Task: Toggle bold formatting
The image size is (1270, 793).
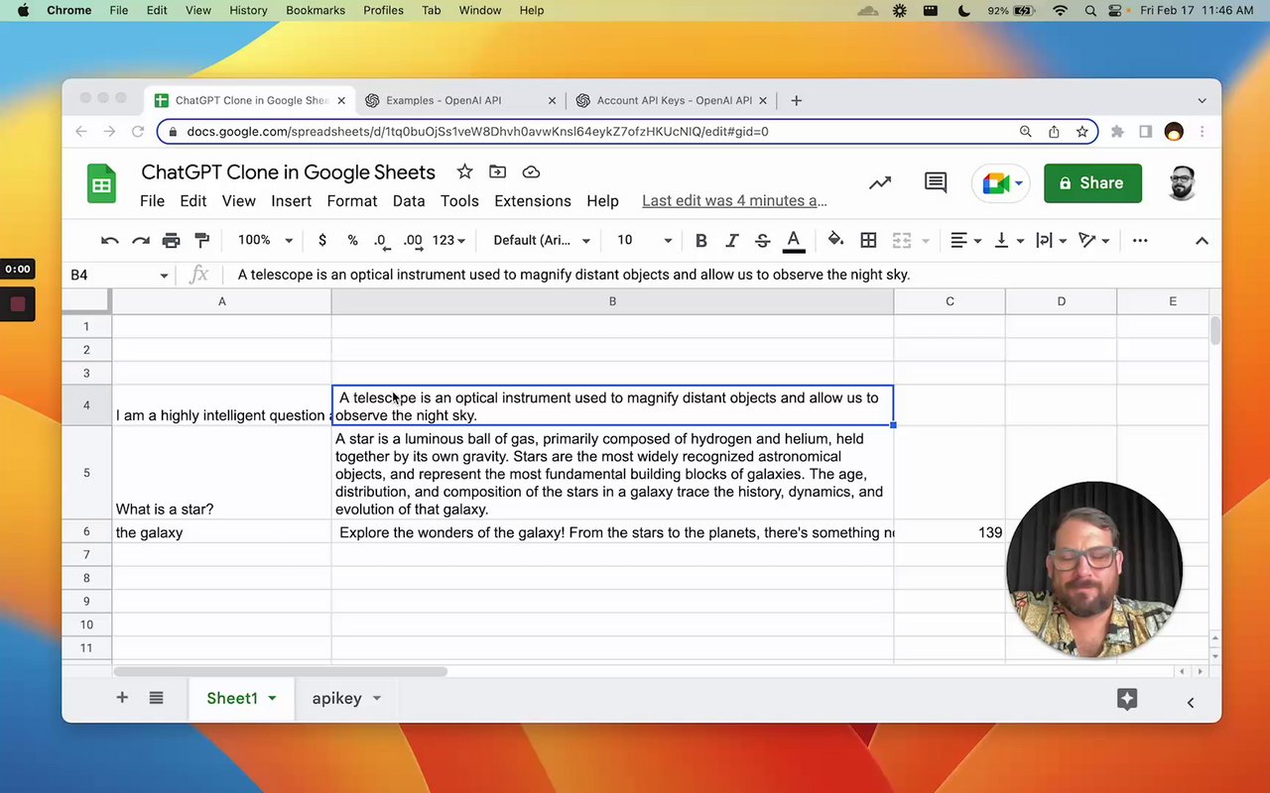Action: coord(701,240)
